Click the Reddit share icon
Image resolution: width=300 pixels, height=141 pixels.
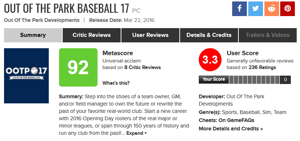coord(271,9)
